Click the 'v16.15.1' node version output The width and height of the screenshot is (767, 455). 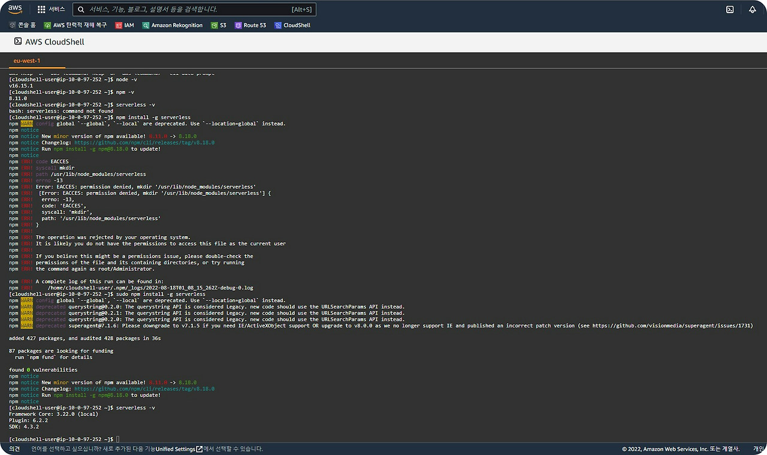coord(22,86)
